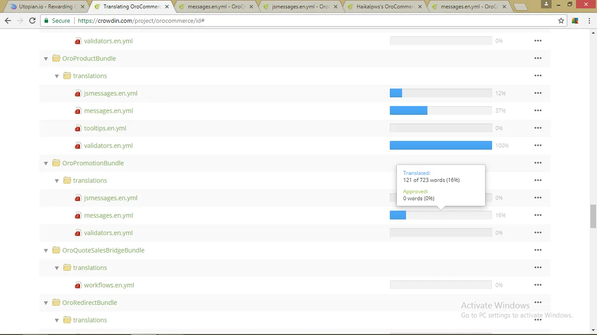The height and width of the screenshot is (335, 597).
Task: Open more options for the 37% messages.en.yml row
Action: [x=538, y=111]
